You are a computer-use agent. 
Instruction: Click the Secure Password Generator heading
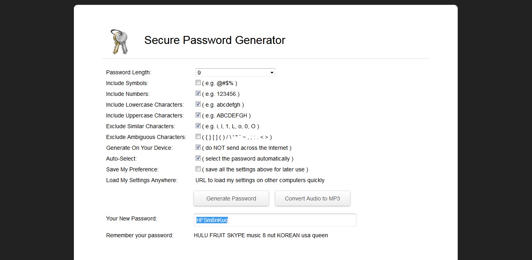point(215,40)
